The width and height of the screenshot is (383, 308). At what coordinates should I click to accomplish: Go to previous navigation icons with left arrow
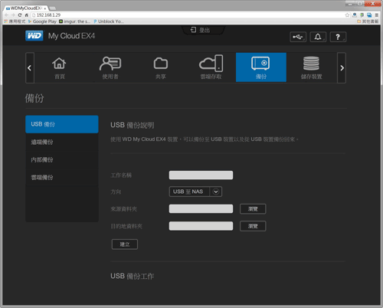pos(30,68)
